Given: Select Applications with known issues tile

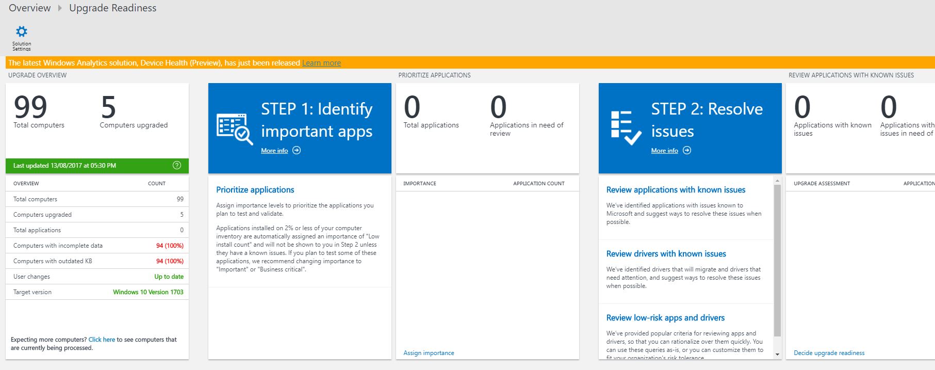Looking at the screenshot, I should (832, 116).
